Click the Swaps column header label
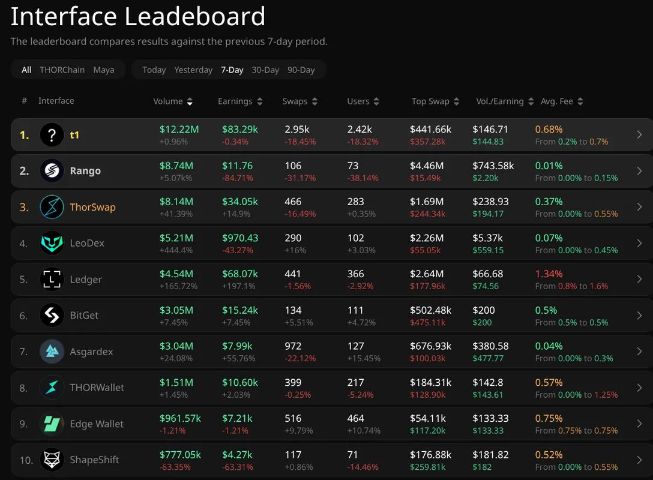 295,101
